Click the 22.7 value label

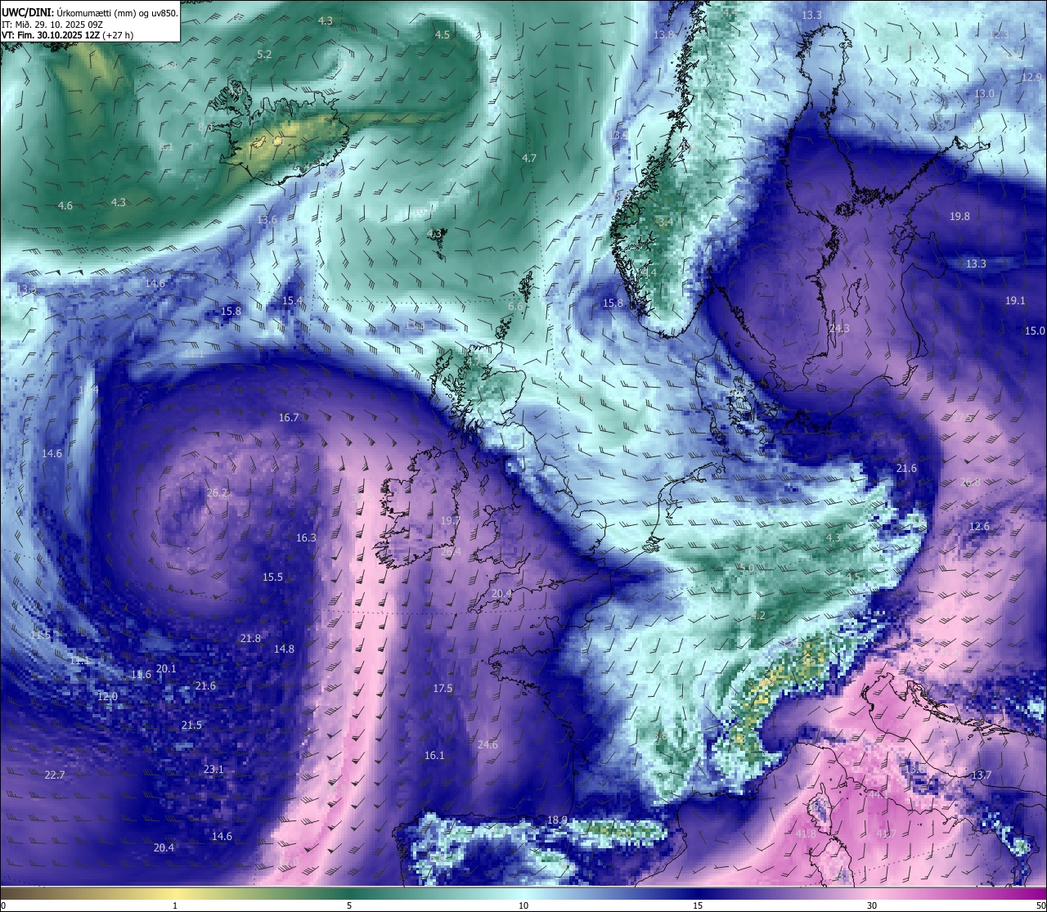(x=55, y=775)
